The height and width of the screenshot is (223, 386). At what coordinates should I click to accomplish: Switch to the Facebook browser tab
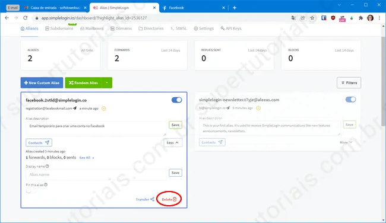193,8
